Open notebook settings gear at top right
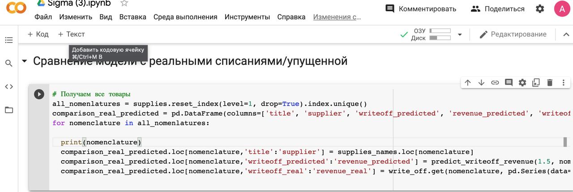The width and height of the screenshot is (573, 192). pyautogui.click(x=540, y=9)
